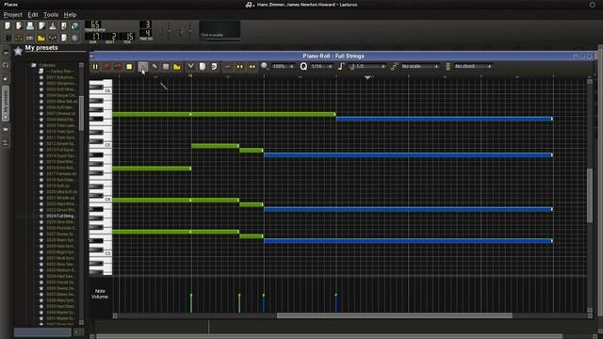The height and width of the screenshot is (339, 603).
Task: Open the Help menu
Action: pyautogui.click(x=70, y=15)
